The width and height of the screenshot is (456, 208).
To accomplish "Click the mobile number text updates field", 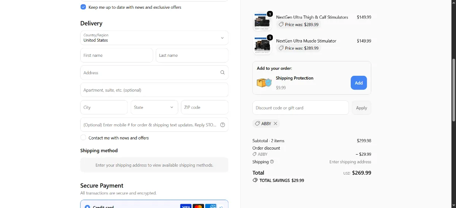I will (154, 125).
